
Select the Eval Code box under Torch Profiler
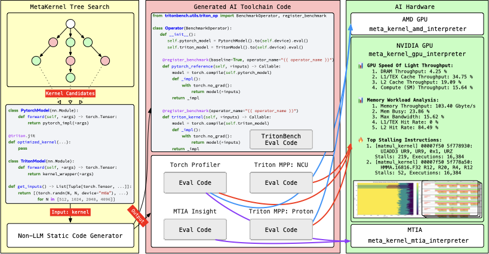point(195,182)
